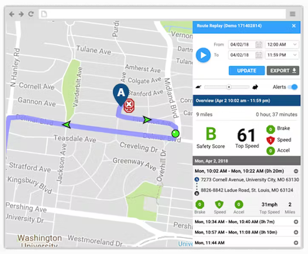Click the Overview header bar
The image size is (308, 254).
(247, 100)
